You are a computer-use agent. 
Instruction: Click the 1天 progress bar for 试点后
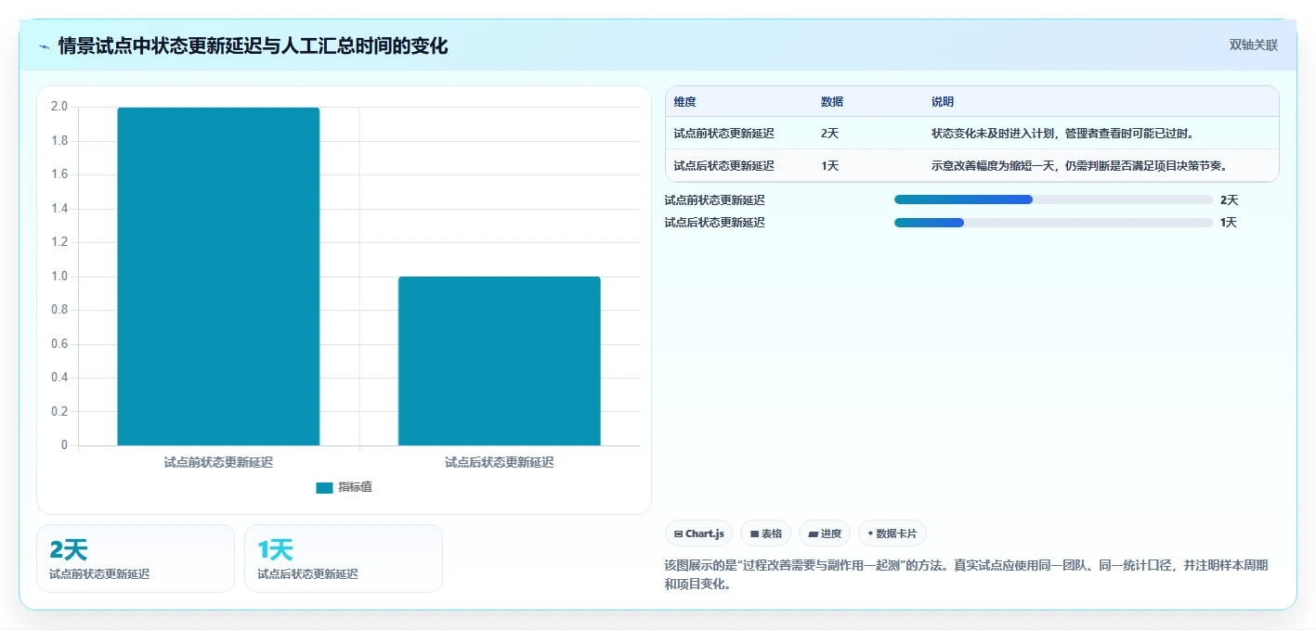(1053, 222)
